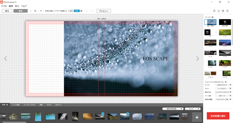
Task: Select the EOS SCAPE title text box
Action: coord(156,59)
